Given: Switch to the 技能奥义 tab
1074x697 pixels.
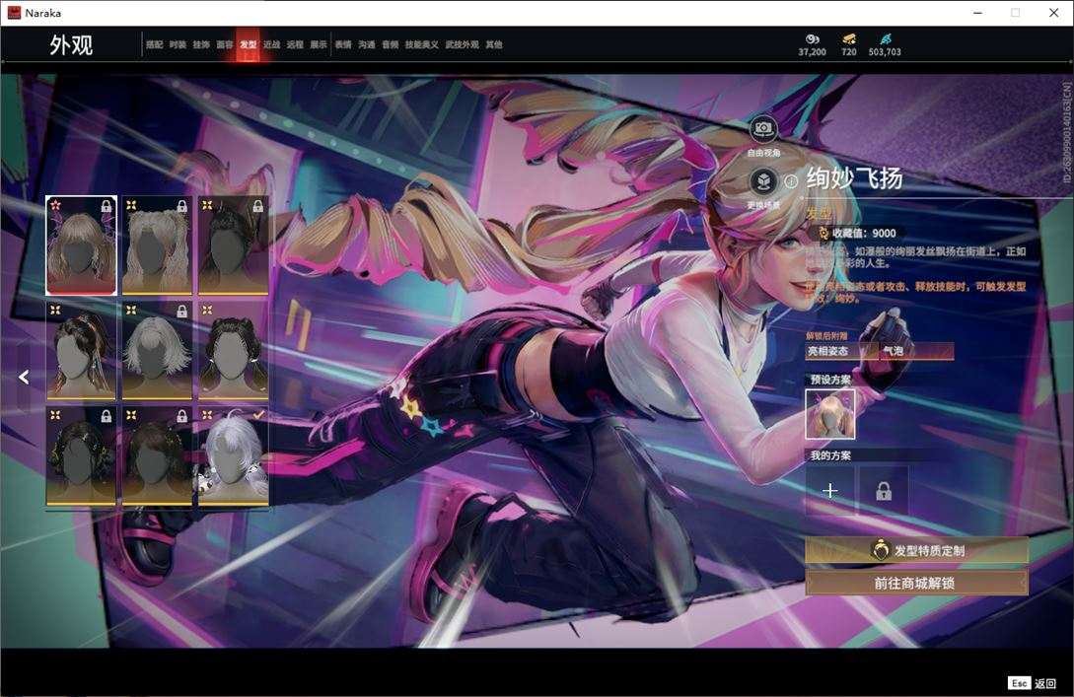Looking at the screenshot, I should point(421,44).
